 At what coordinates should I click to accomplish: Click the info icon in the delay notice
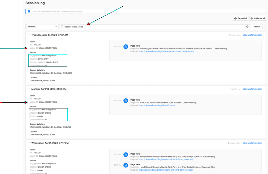(x=29, y=12)
